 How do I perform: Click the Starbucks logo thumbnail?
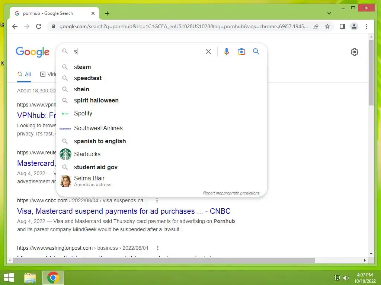(x=65, y=154)
